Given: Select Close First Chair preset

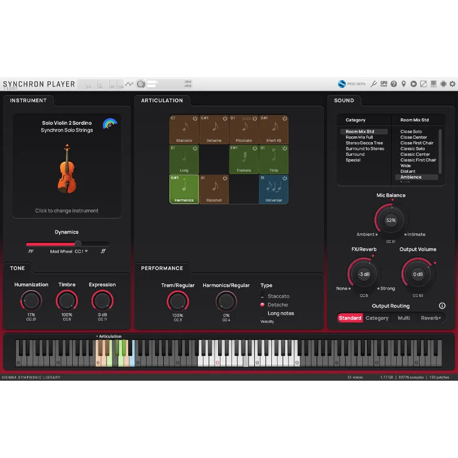Looking at the screenshot, I should pos(417,143).
